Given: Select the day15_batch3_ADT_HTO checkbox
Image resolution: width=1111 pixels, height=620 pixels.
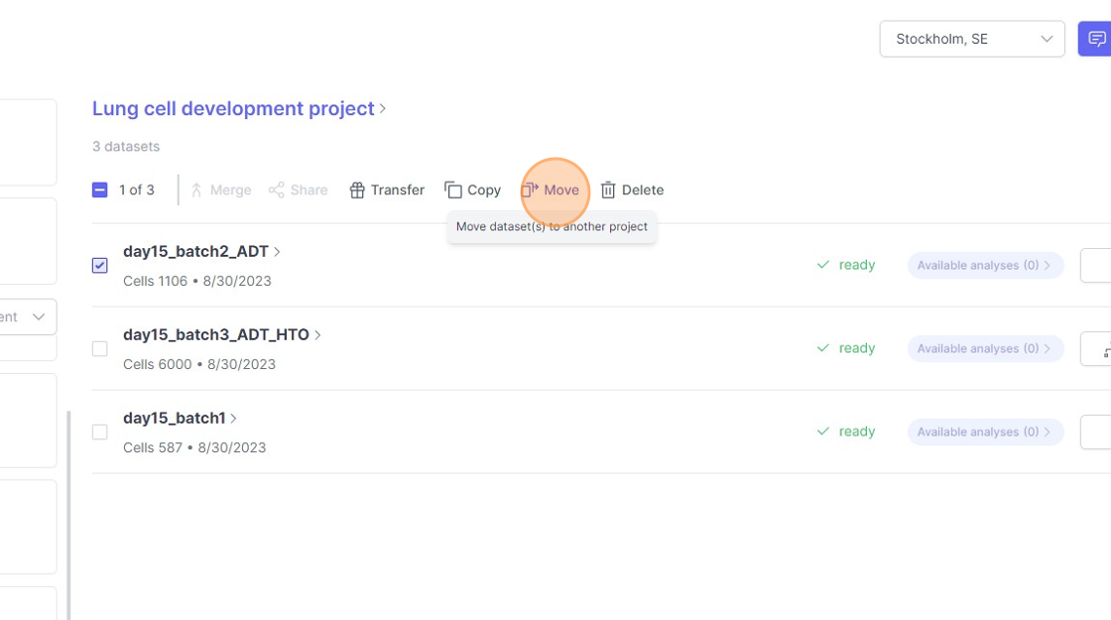Looking at the screenshot, I should 99,348.
